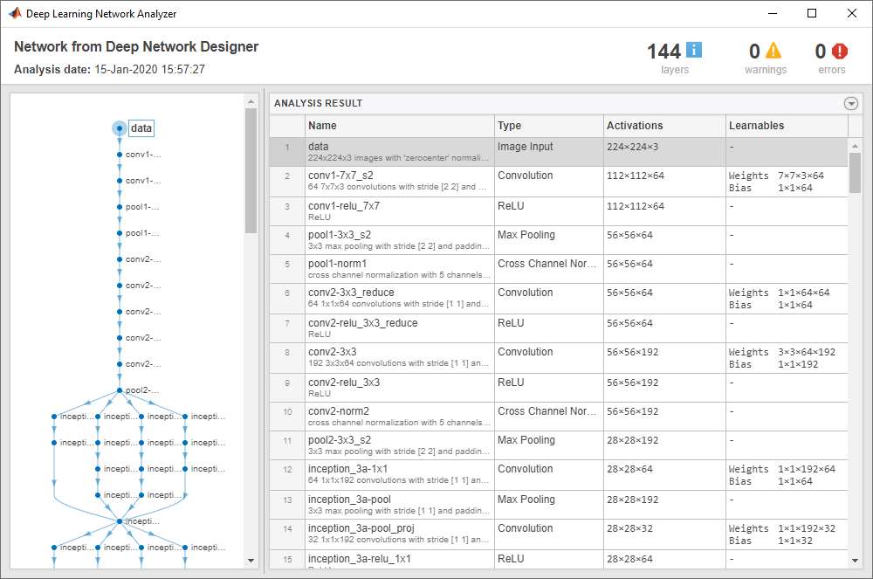Select the inception_3a-pool_proj layer row
The height and width of the screenshot is (579, 873).
[559, 534]
